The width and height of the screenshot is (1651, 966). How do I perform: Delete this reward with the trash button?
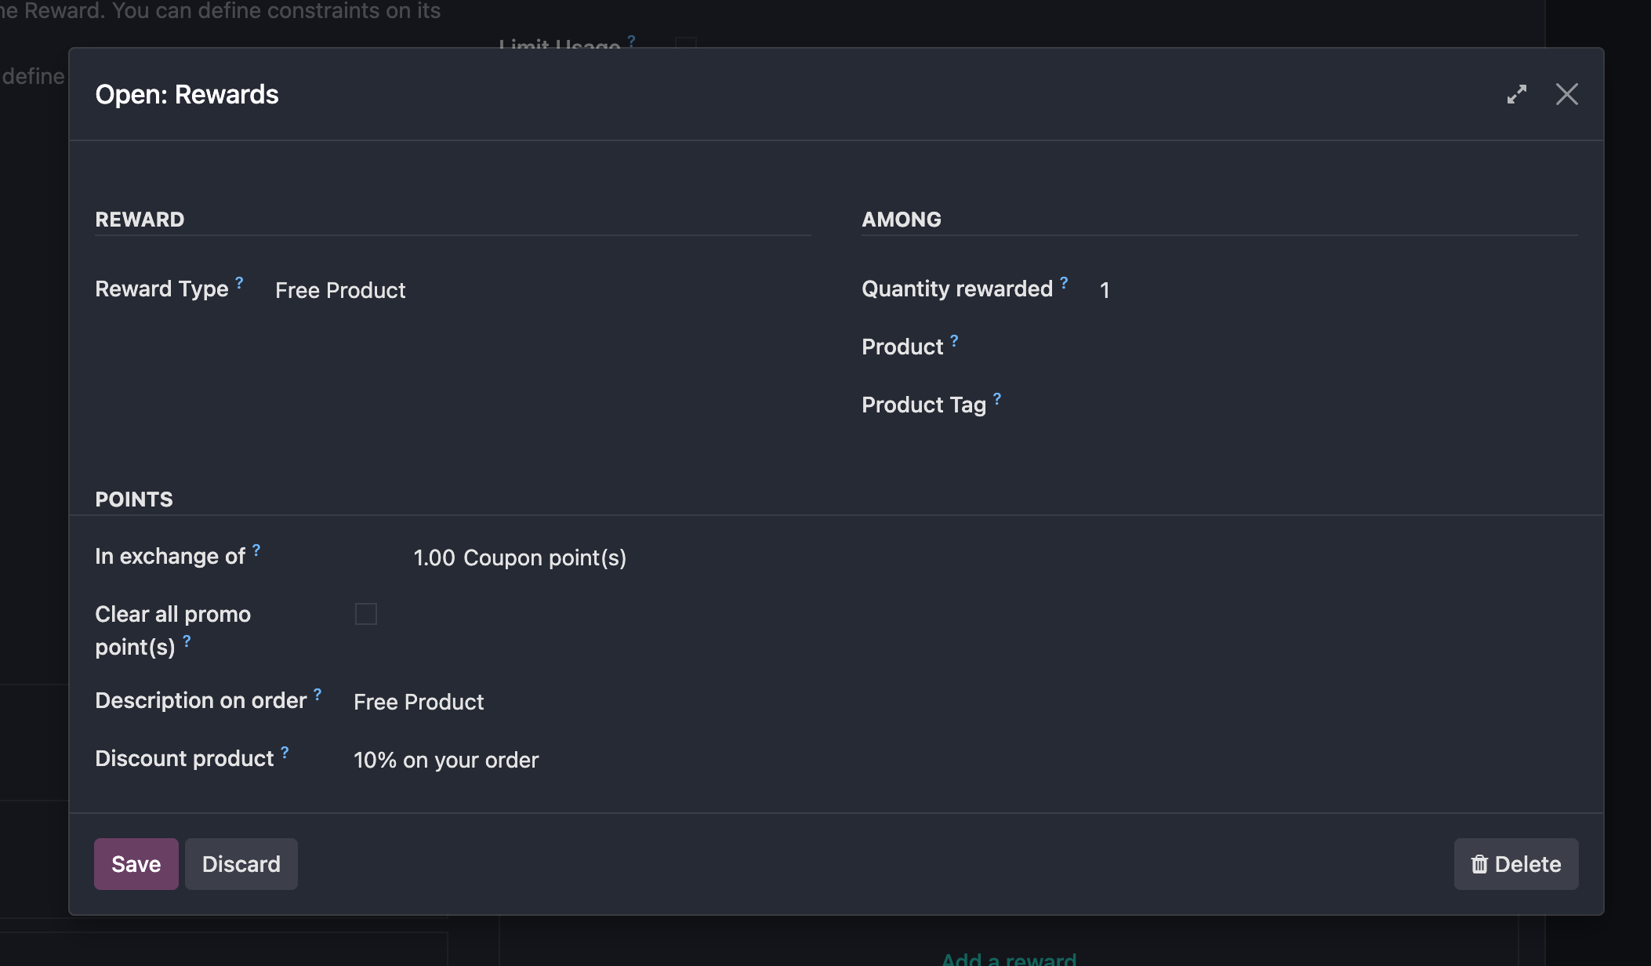pyautogui.click(x=1515, y=864)
